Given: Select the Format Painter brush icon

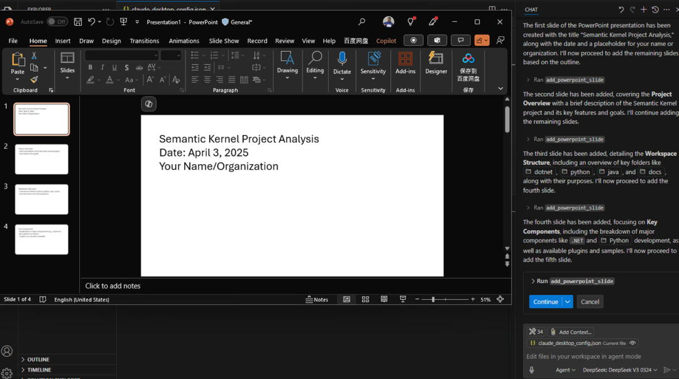Looking at the screenshot, I should point(34,80).
